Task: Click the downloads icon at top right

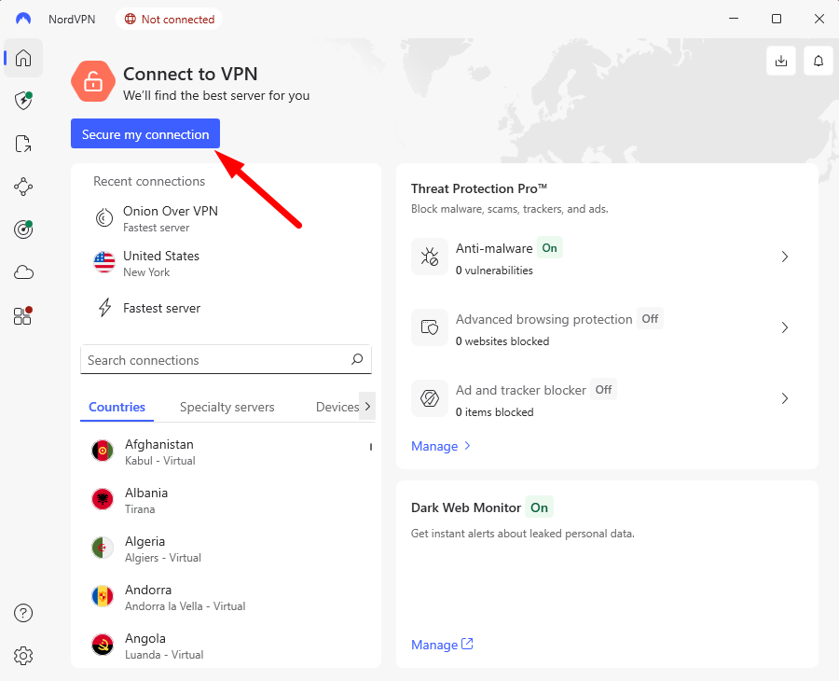Action: (780, 60)
